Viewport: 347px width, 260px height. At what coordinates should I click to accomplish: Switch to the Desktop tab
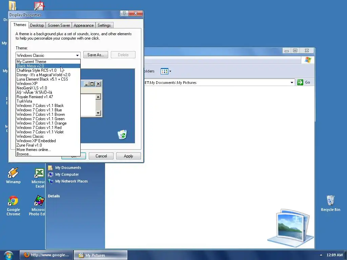37,25
